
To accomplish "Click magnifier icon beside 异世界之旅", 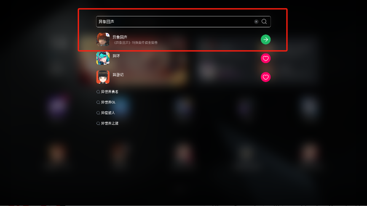I will coord(98,123).
